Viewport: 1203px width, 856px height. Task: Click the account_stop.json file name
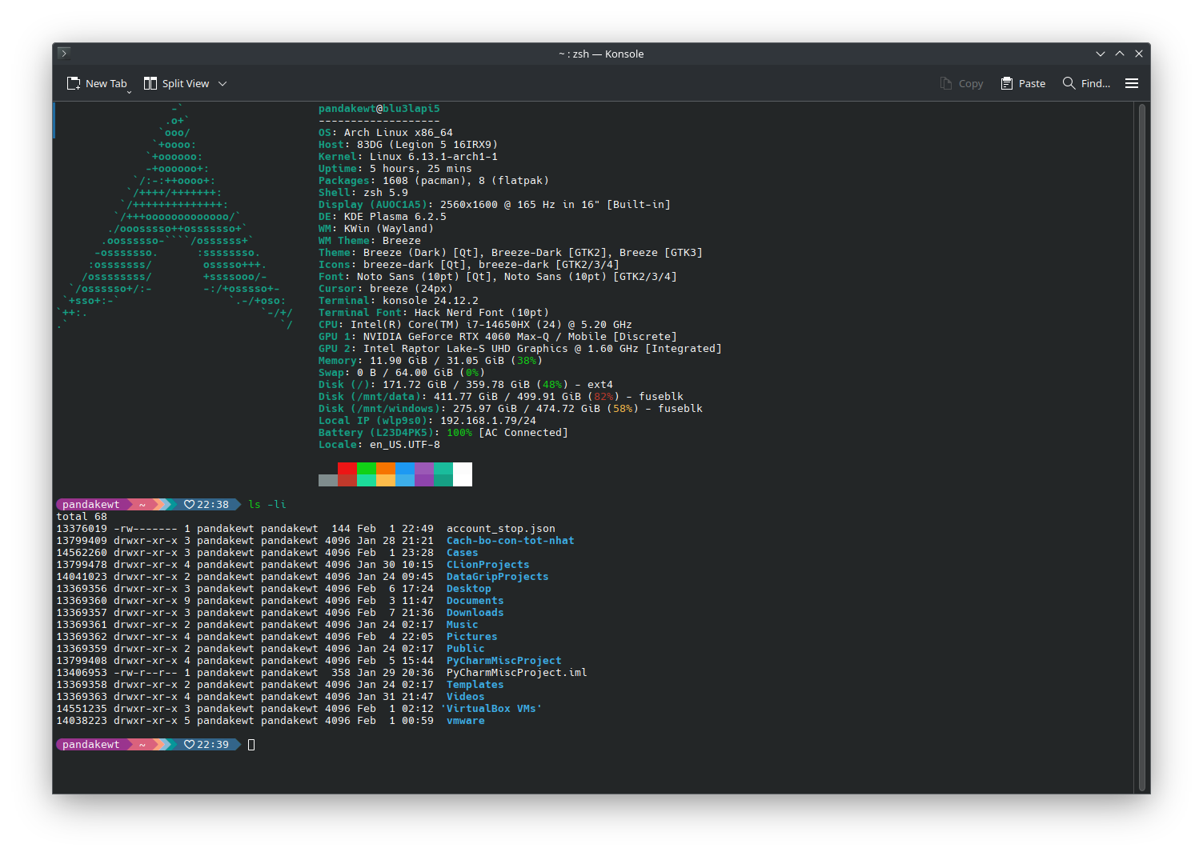click(x=500, y=529)
